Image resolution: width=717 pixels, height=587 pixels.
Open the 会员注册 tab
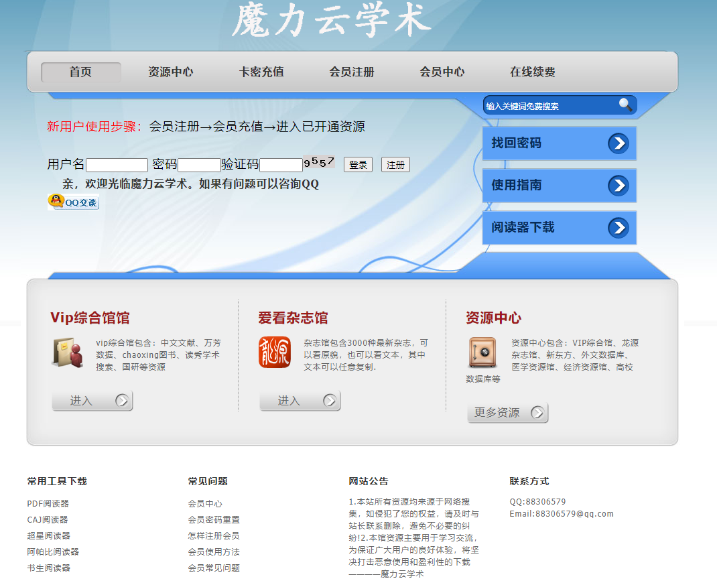pyautogui.click(x=351, y=72)
